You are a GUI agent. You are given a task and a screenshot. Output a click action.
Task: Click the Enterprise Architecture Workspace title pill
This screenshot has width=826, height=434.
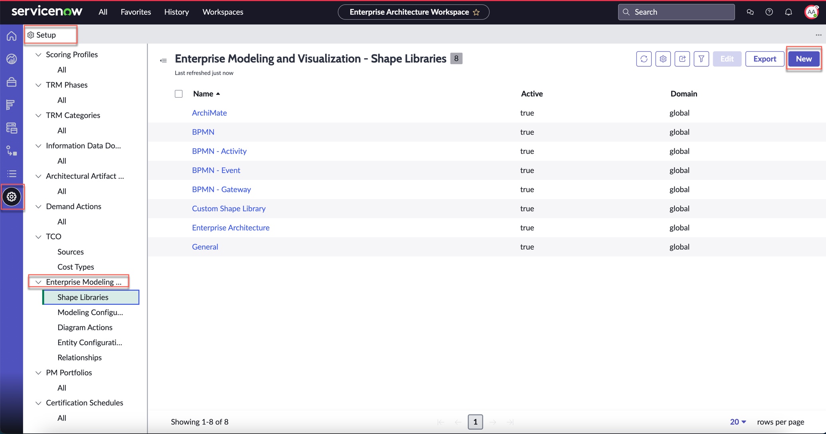[413, 12]
